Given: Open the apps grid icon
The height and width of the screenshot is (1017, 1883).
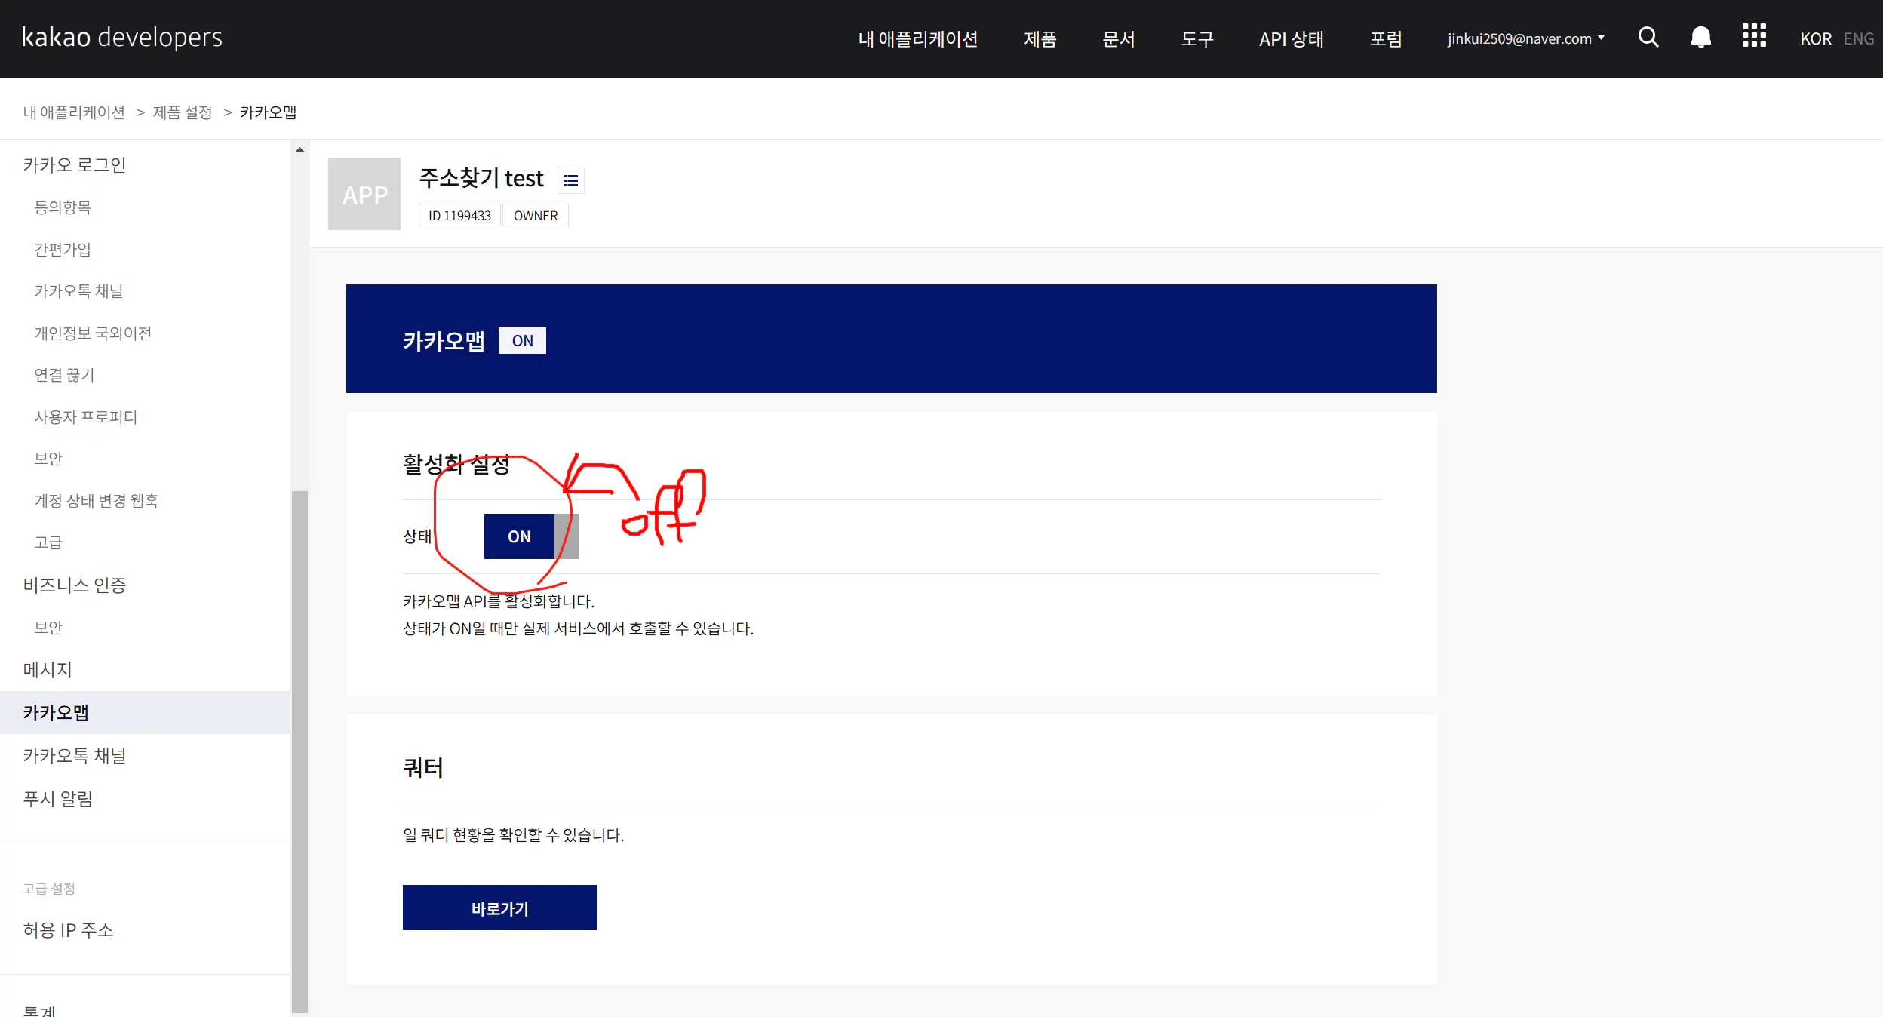Looking at the screenshot, I should pyautogui.click(x=1754, y=35).
